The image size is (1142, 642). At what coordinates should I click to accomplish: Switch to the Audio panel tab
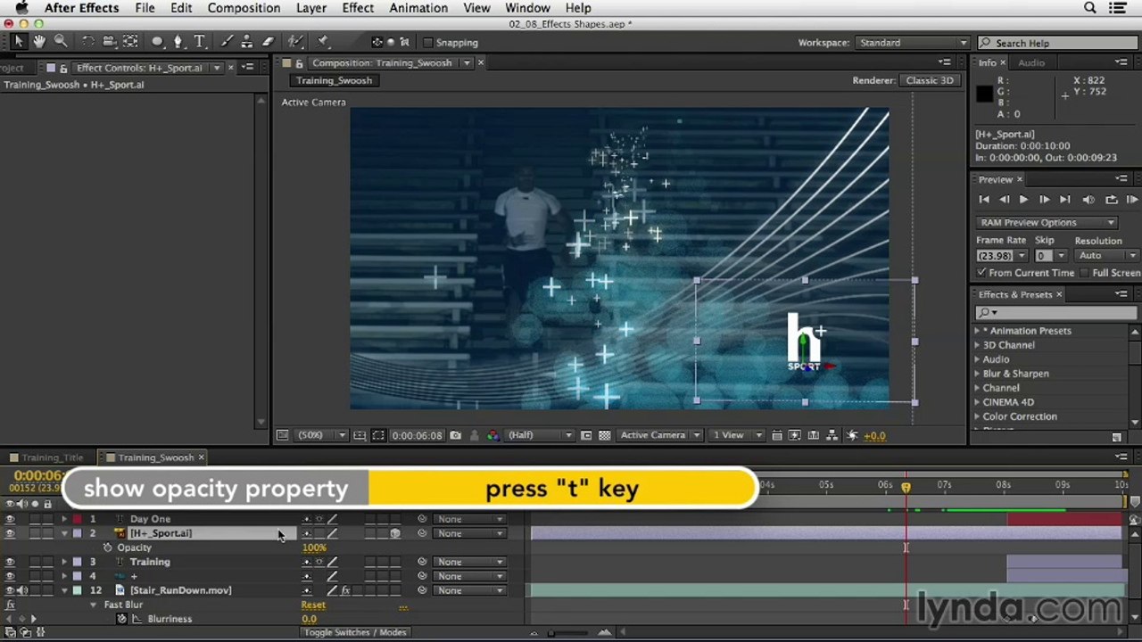pyautogui.click(x=1031, y=62)
